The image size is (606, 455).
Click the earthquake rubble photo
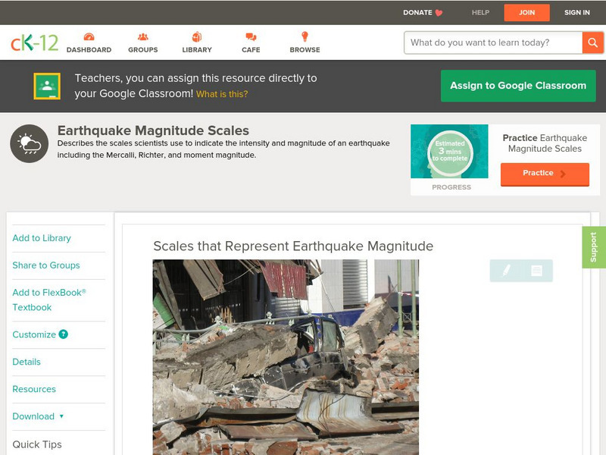(286, 357)
